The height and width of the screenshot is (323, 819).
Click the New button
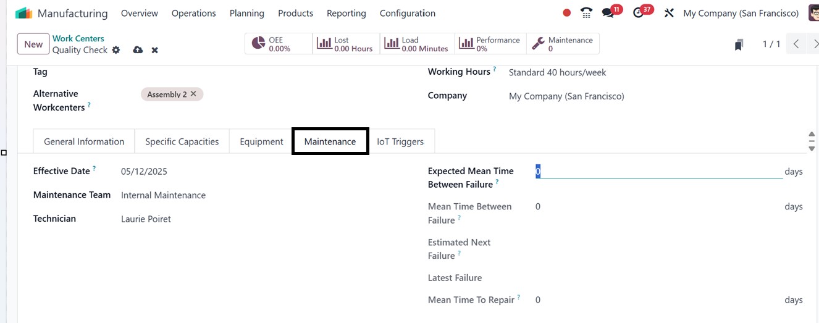[33, 44]
